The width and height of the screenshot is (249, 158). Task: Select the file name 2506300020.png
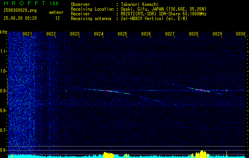point(20,10)
